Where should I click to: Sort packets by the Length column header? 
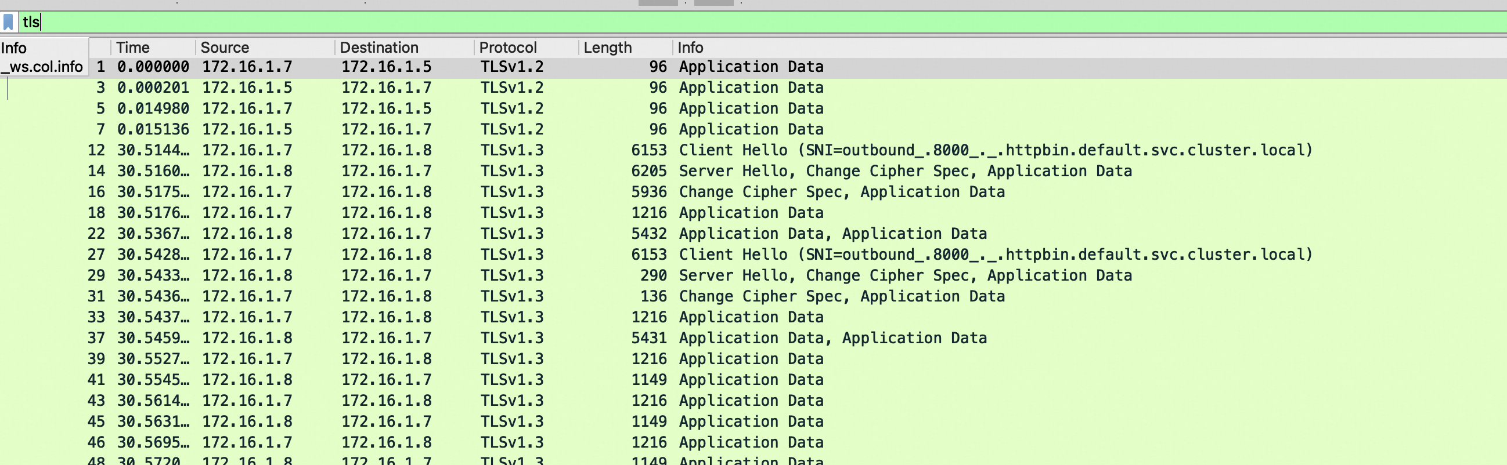626,48
